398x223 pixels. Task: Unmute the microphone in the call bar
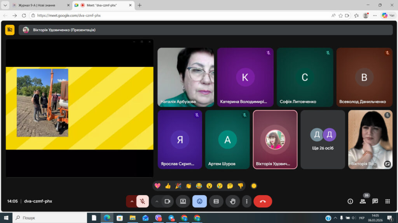(x=143, y=201)
